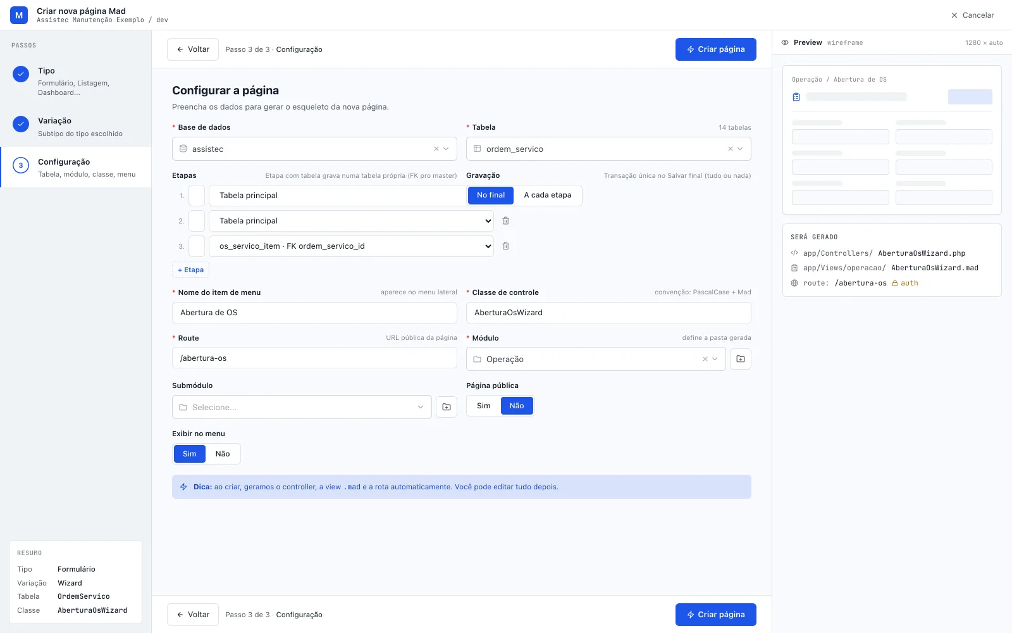The height and width of the screenshot is (633, 1012).
Task: Click the 'Nome do item de menu' field
Action: [x=314, y=313]
